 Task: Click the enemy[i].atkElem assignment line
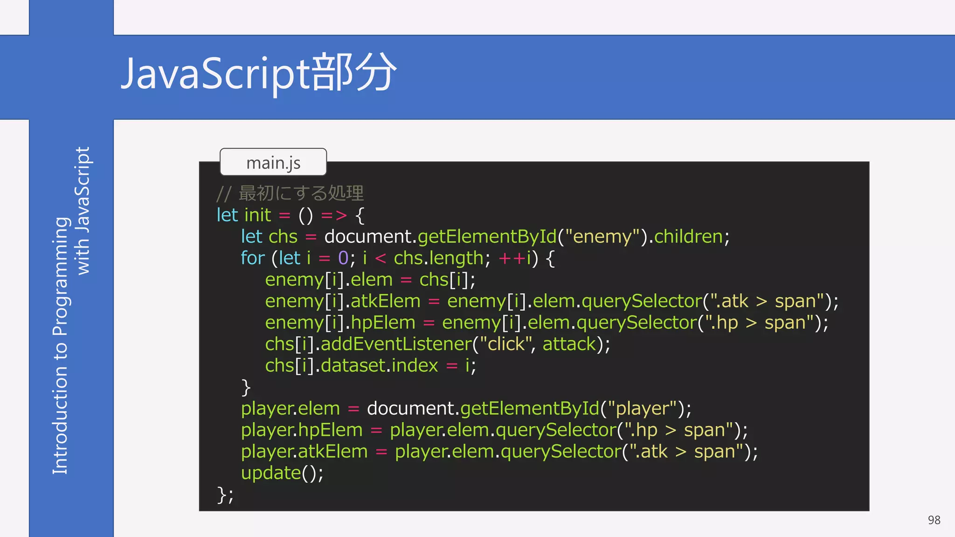[552, 301]
